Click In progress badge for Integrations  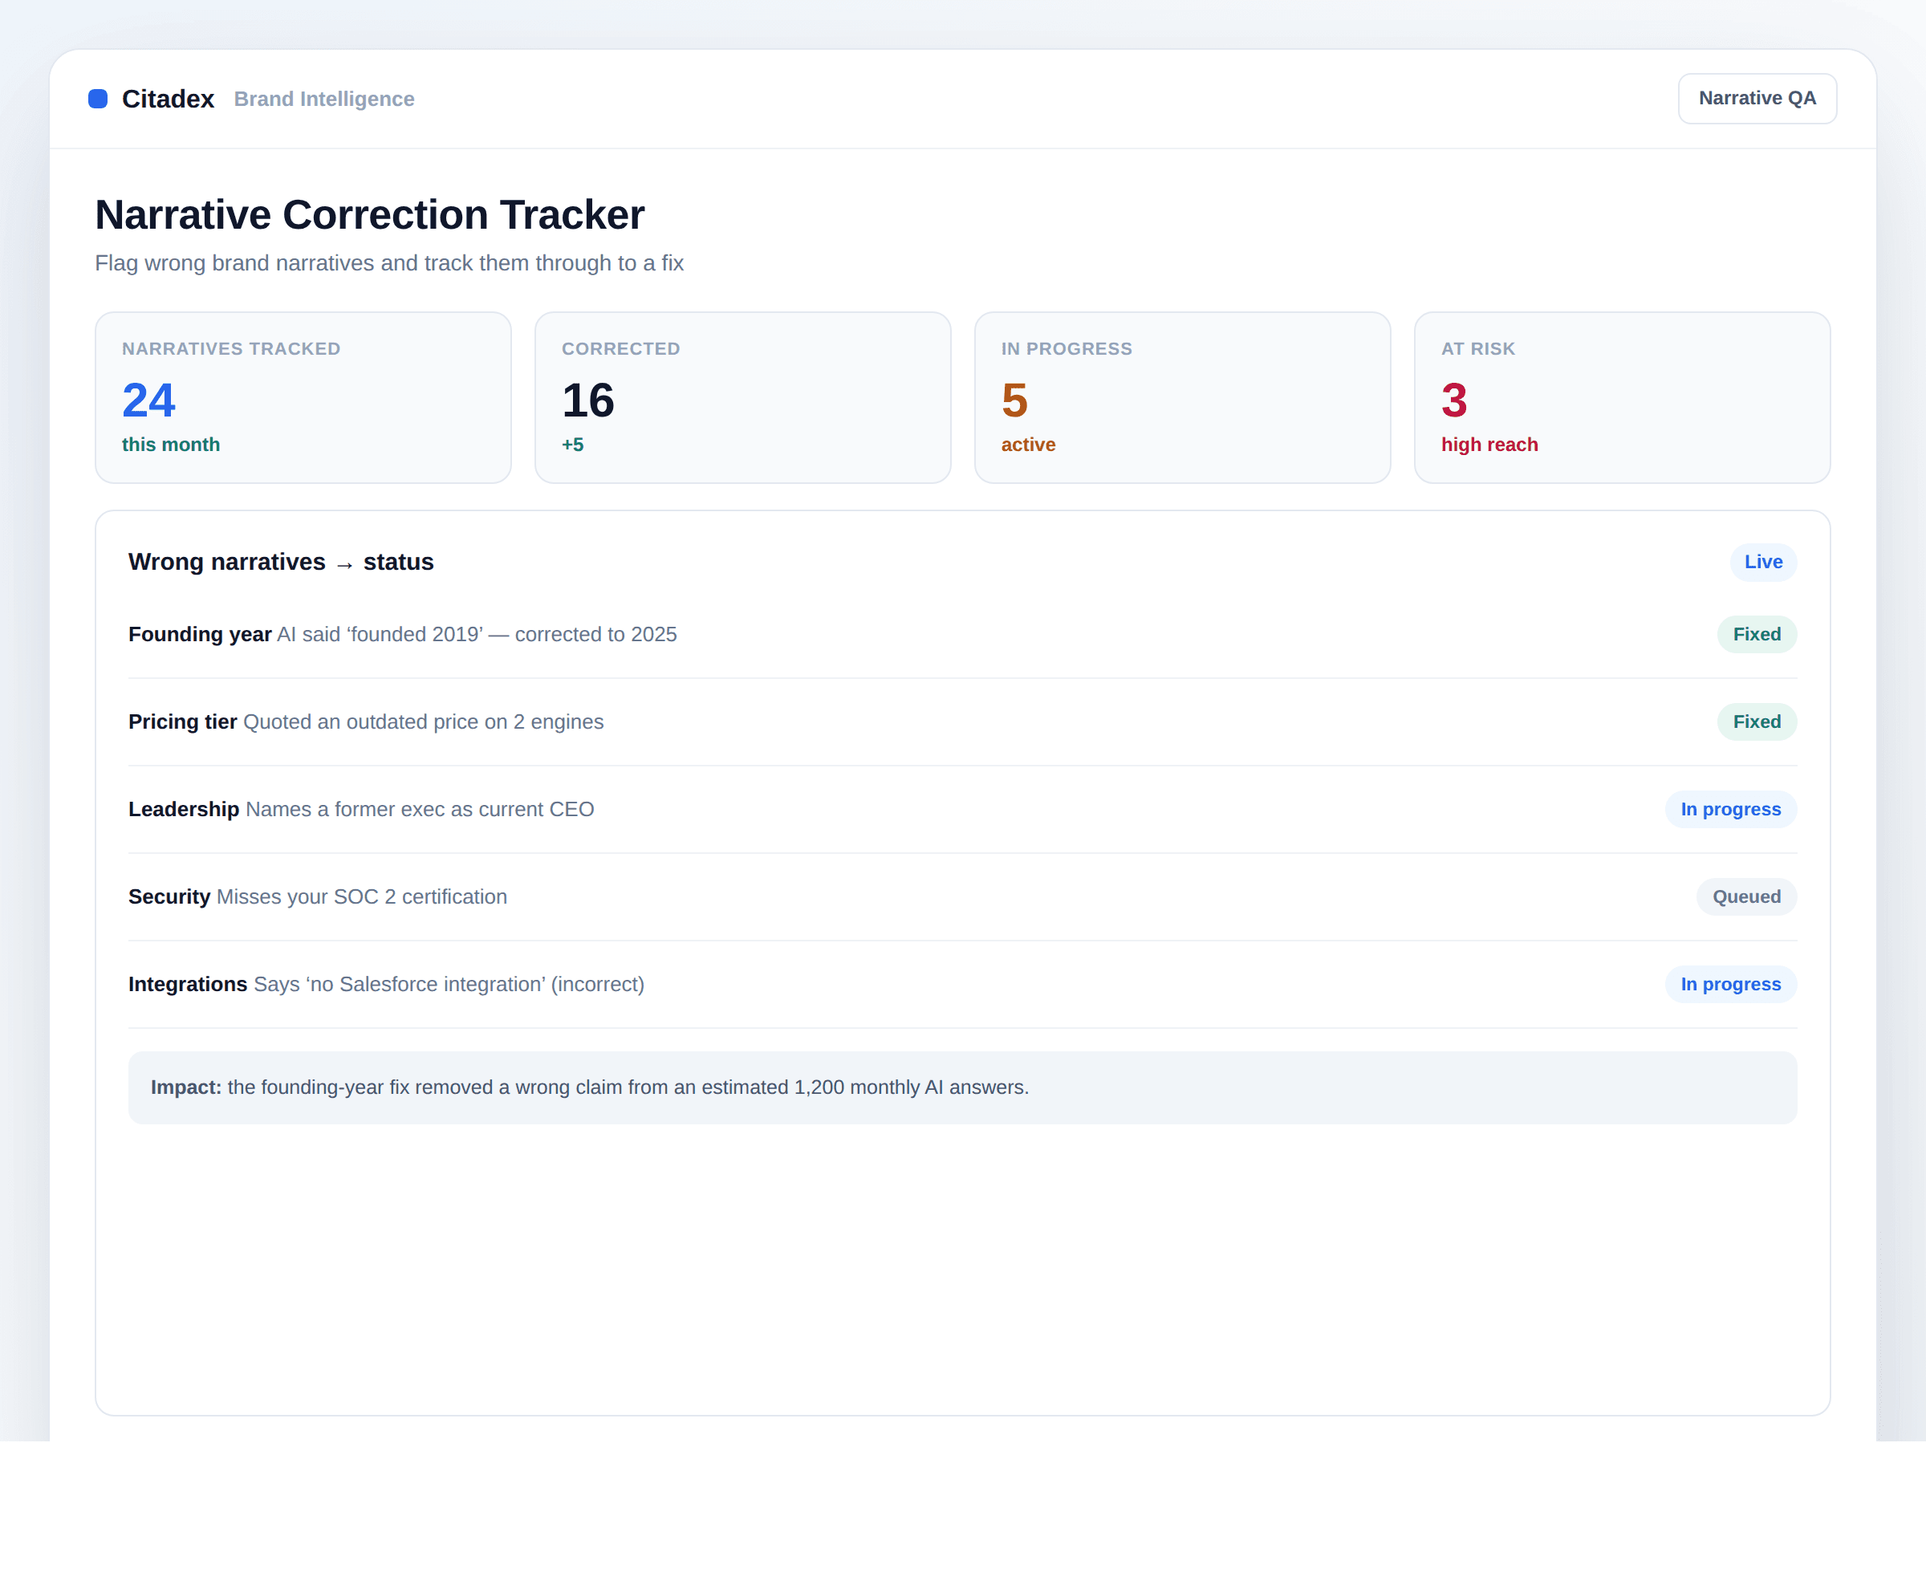click(x=1730, y=984)
